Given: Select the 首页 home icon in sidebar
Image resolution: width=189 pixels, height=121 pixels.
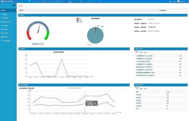Looking at the screenshot, I should 2,10.
